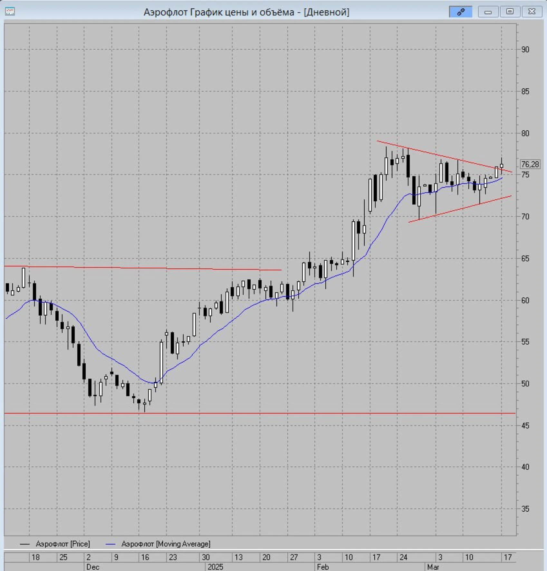Close the Аэрофлот chart window
This screenshot has height=571, width=547.
point(532,12)
